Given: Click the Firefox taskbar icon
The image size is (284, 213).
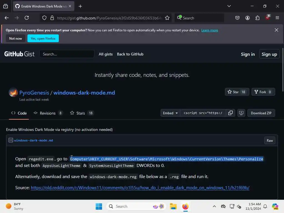Looking at the screenshot, I should click(x=185, y=206).
